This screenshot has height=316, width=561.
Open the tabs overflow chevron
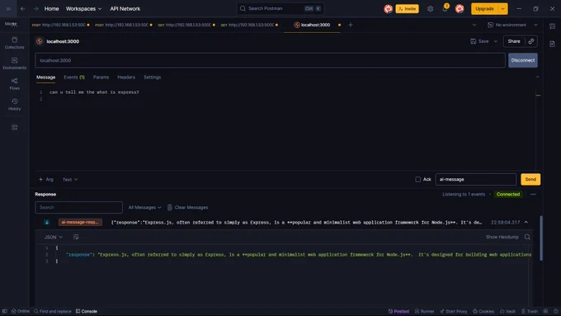pos(474,25)
